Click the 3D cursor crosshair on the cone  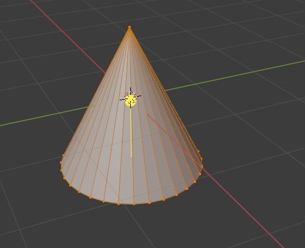130,97
